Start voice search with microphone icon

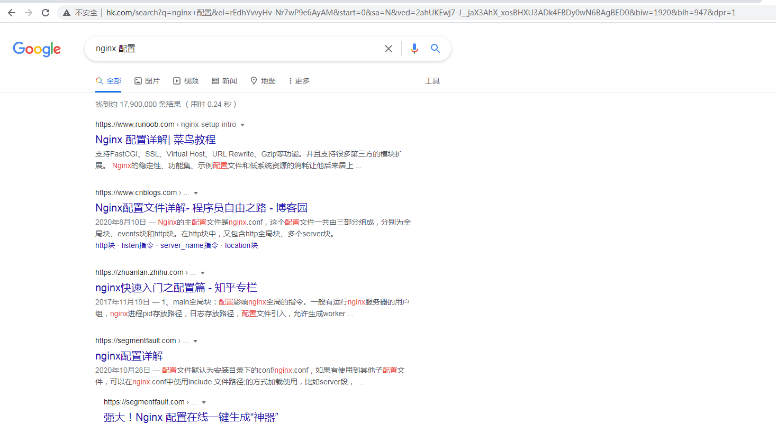click(x=414, y=49)
